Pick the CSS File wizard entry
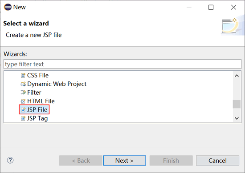 (x=35, y=75)
